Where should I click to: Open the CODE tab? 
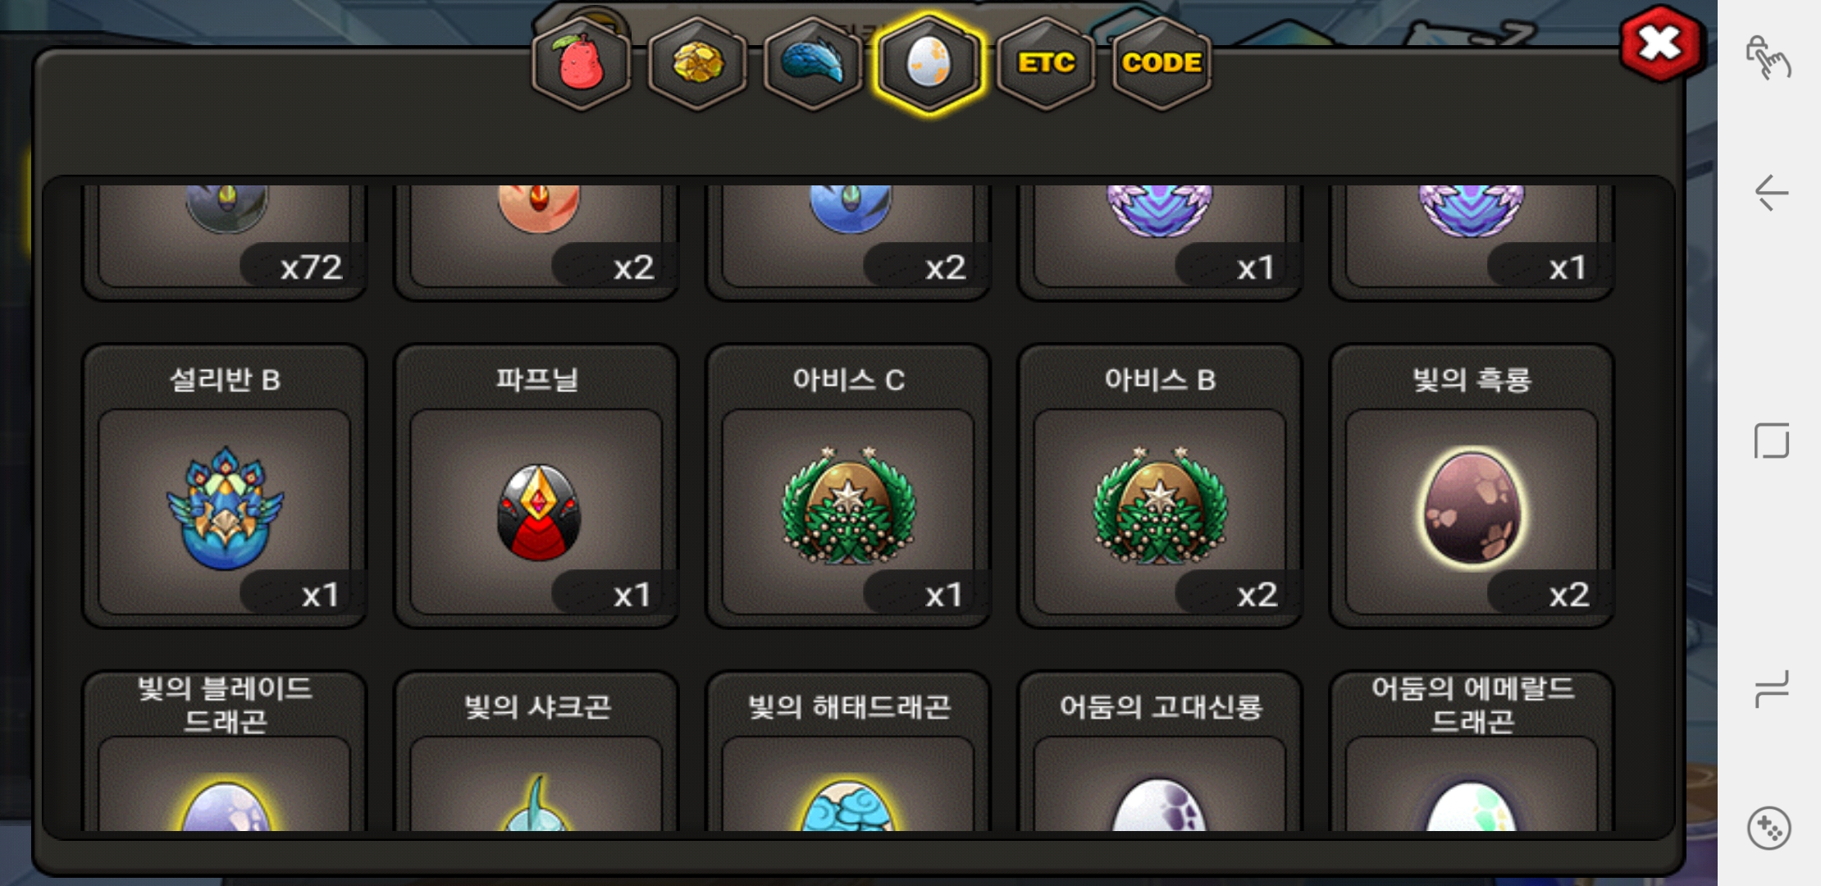1162,63
